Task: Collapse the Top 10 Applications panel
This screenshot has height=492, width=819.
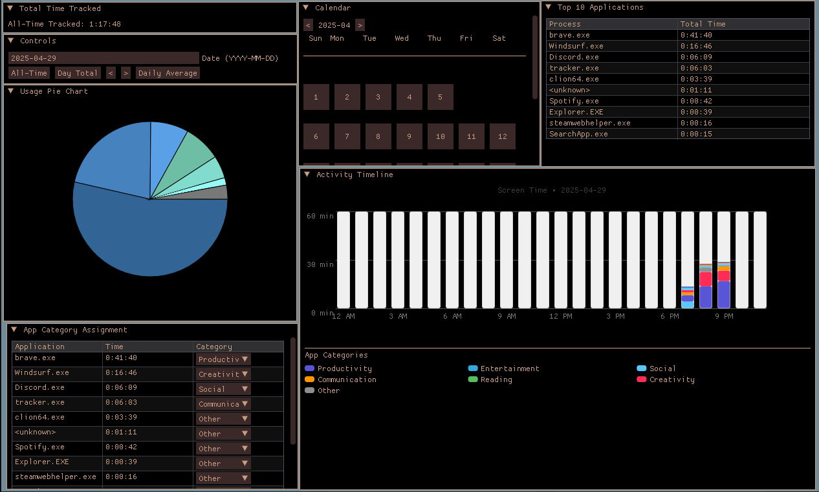Action: pos(549,7)
